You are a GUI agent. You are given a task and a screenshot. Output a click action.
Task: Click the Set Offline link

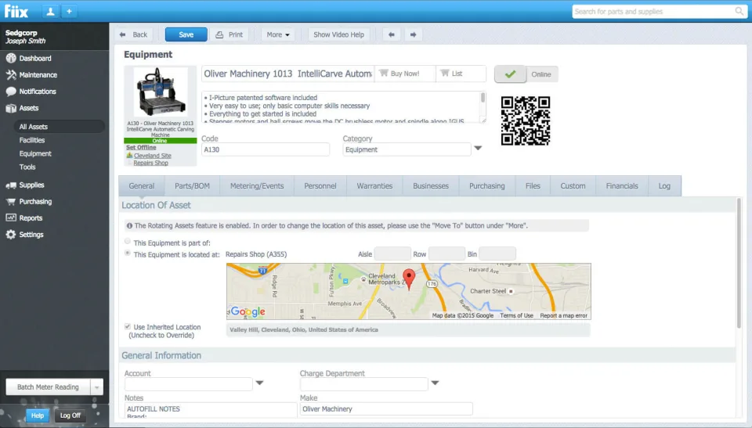141,148
